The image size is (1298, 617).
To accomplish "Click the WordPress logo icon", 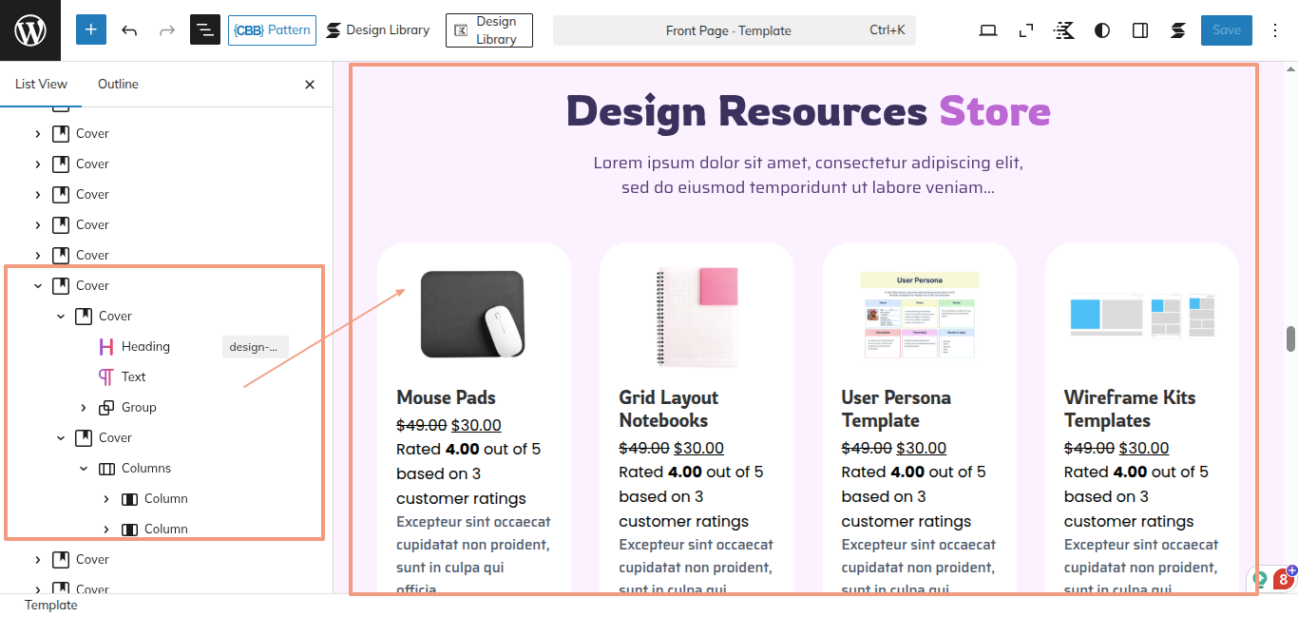I will click(30, 30).
